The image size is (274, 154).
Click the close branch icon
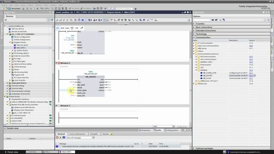click(81, 28)
